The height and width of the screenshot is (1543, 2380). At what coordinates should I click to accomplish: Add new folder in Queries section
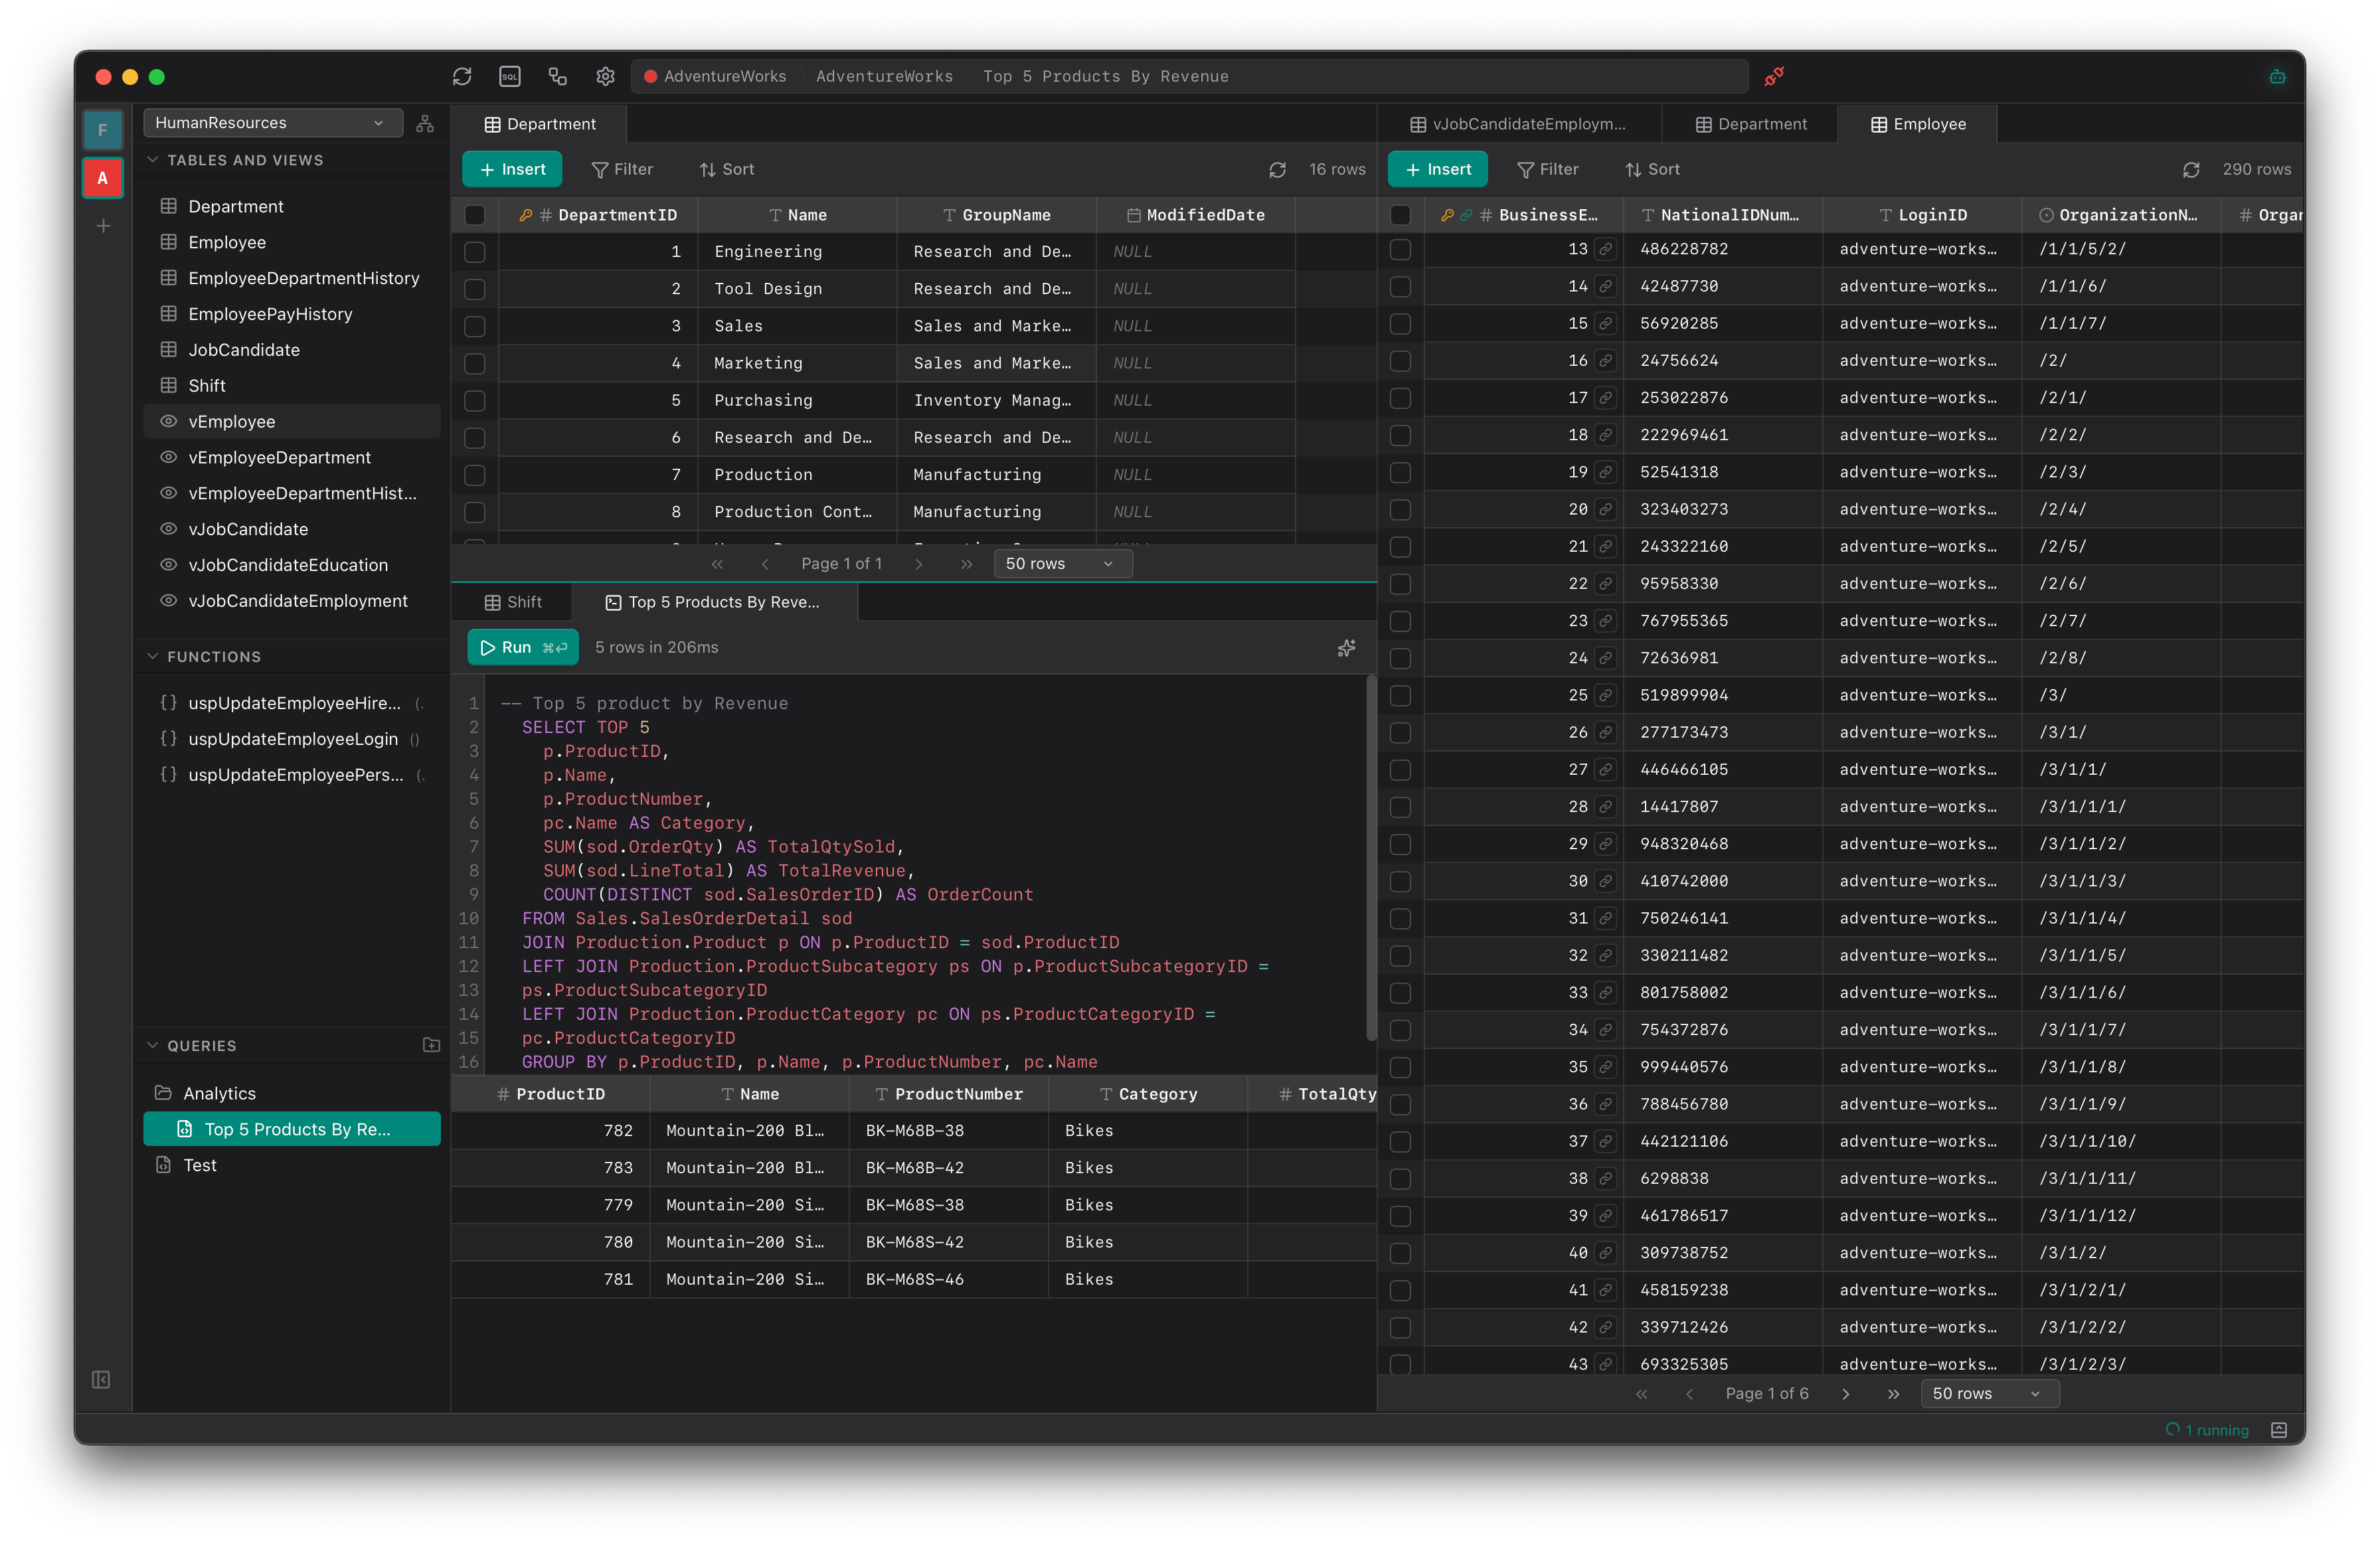431,1045
